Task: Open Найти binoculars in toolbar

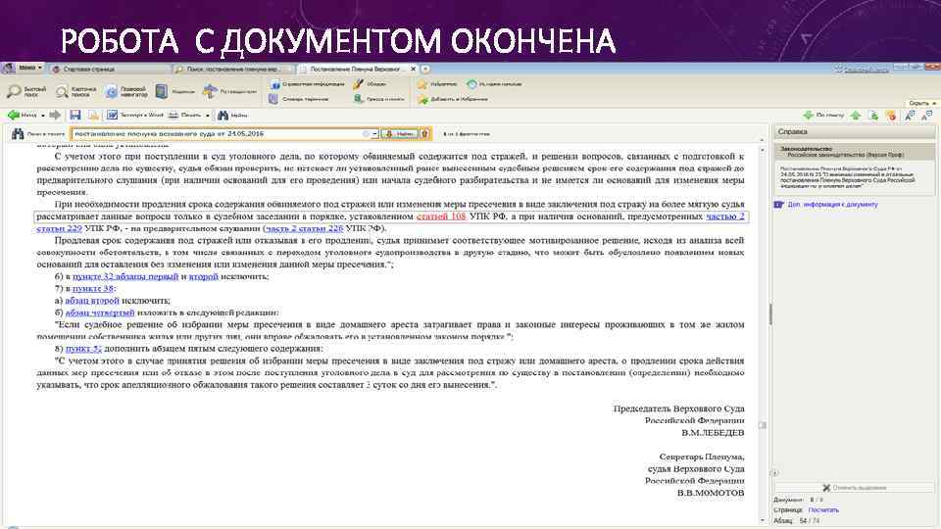Action: (232, 115)
